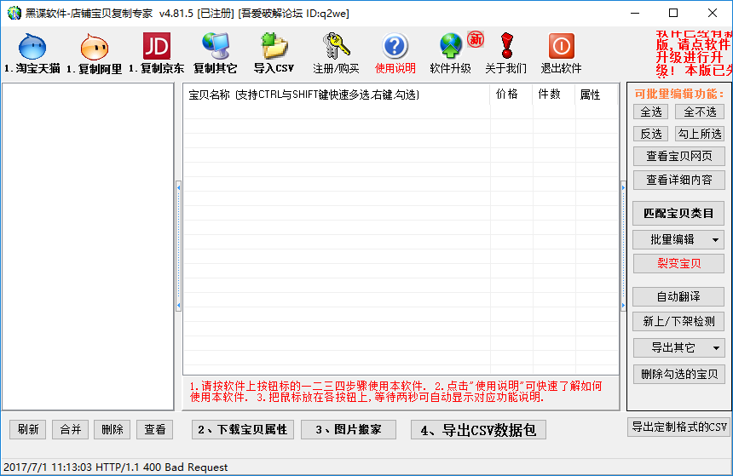Sort by 价格 column header
Viewport: 733px width, 476px height.
pyautogui.click(x=507, y=95)
